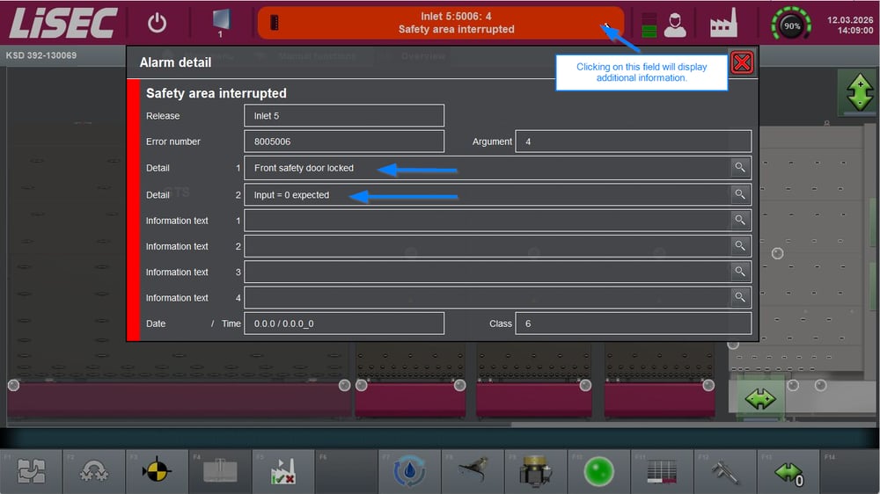
Task: Click the glass sheet icon in header
Action: 220,21
